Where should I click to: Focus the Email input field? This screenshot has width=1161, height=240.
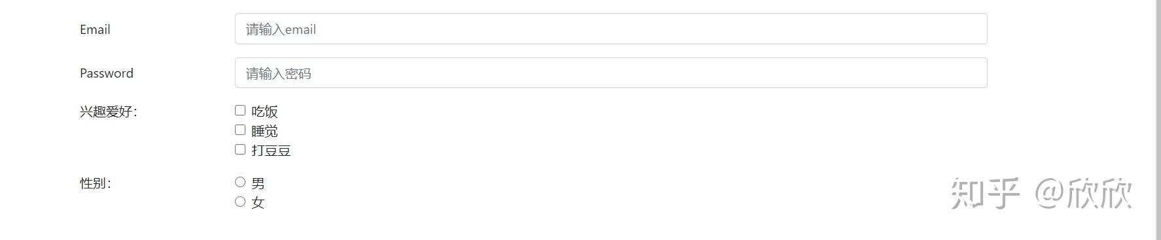611,29
